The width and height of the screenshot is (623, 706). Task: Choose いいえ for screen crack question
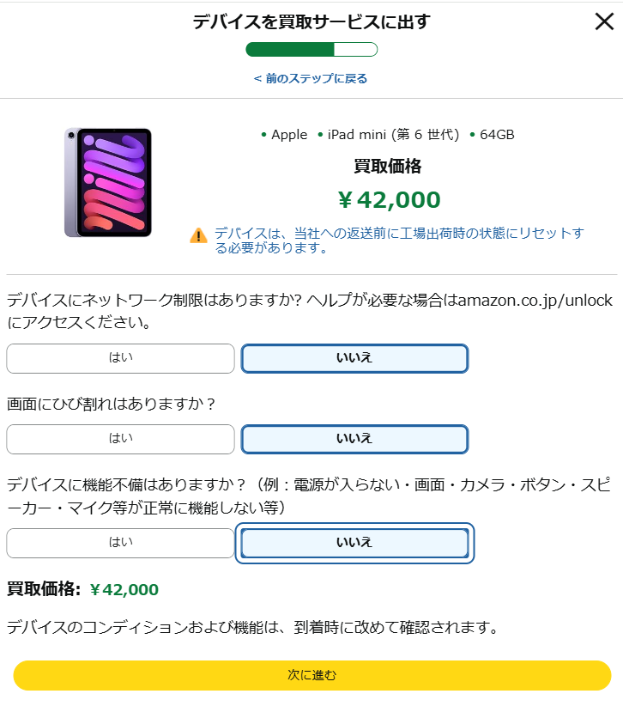pos(354,439)
